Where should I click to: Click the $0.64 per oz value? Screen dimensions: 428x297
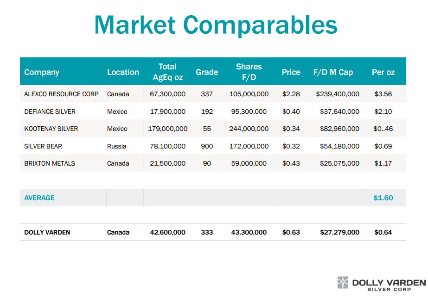pyautogui.click(x=383, y=232)
